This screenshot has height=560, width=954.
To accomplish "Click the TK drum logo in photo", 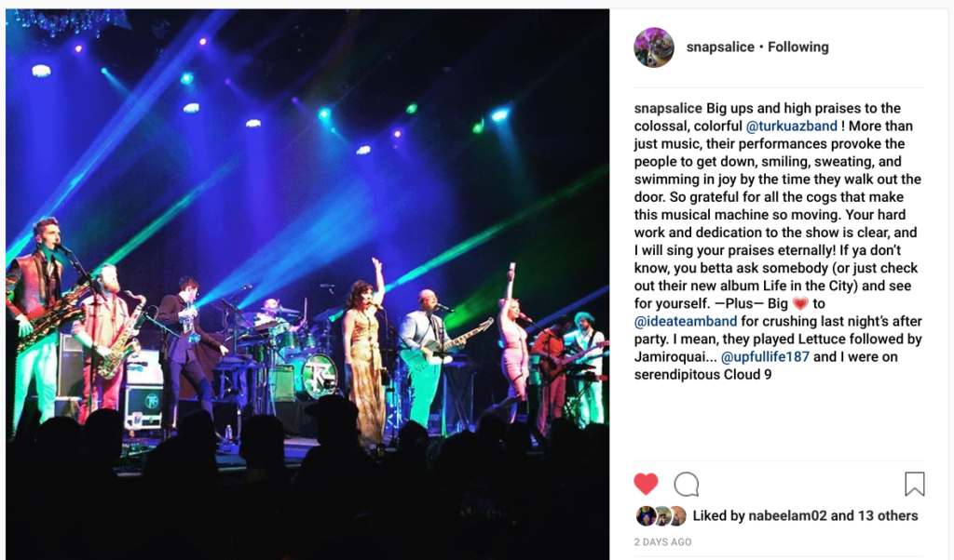I will tap(319, 376).
